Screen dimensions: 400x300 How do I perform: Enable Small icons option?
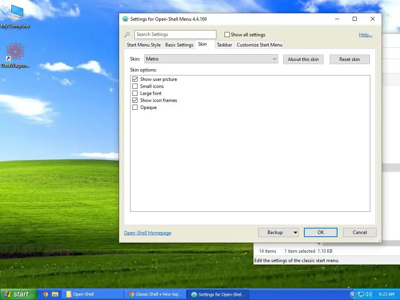click(x=135, y=86)
